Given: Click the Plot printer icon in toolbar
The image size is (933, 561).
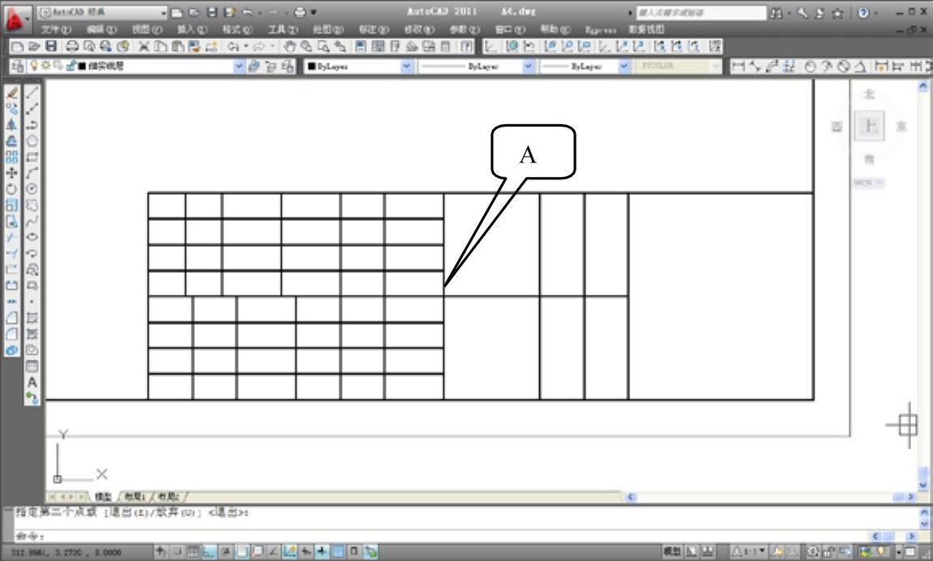Looking at the screenshot, I should tap(72, 47).
